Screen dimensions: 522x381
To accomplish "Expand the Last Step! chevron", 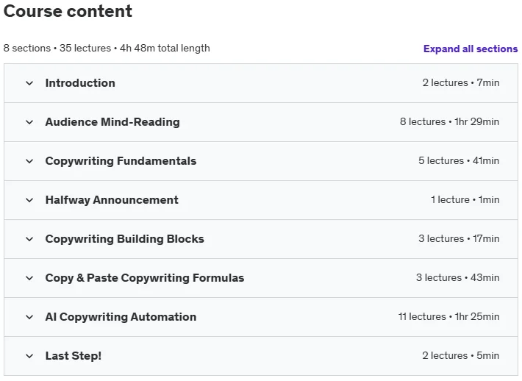I will [x=29, y=356].
